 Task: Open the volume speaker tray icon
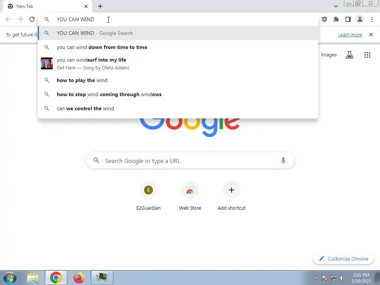coord(343,278)
